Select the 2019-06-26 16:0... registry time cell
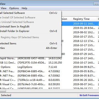99x99 pixels. (x=84, y=80)
